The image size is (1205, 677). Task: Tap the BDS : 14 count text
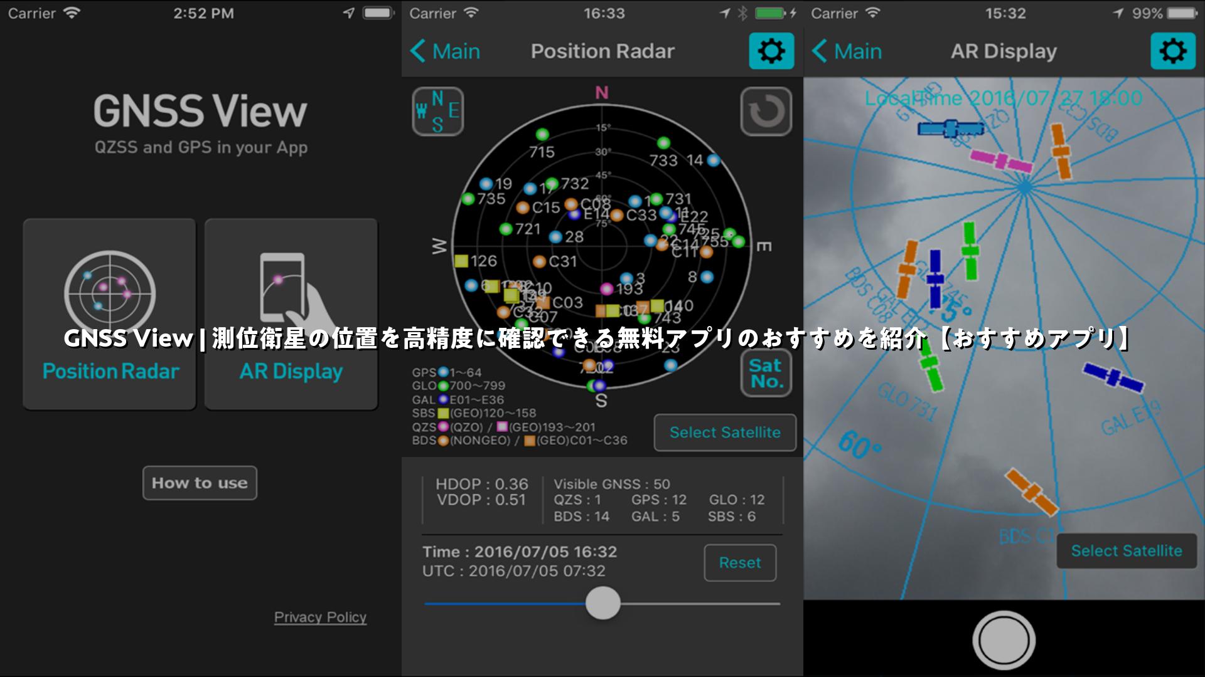tap(581, 517)
